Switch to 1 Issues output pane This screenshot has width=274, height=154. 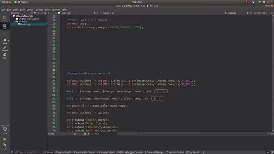pos(49,152)
